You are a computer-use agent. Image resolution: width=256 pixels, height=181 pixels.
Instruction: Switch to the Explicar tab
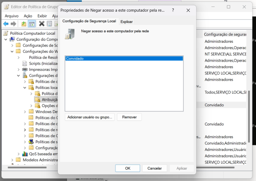127,22
